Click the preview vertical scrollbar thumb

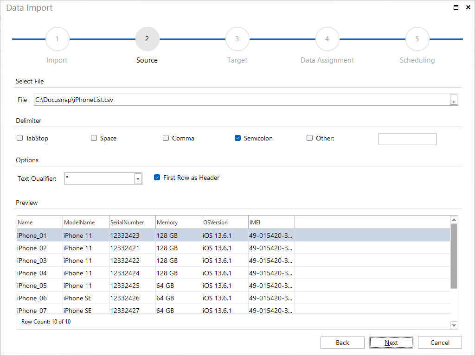tap(454, 256)
